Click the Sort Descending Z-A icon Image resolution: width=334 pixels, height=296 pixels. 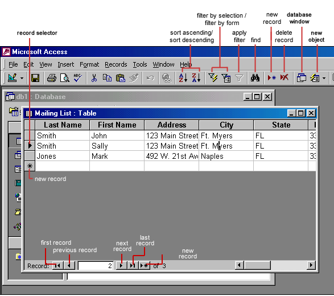click(x=196, y=78)
